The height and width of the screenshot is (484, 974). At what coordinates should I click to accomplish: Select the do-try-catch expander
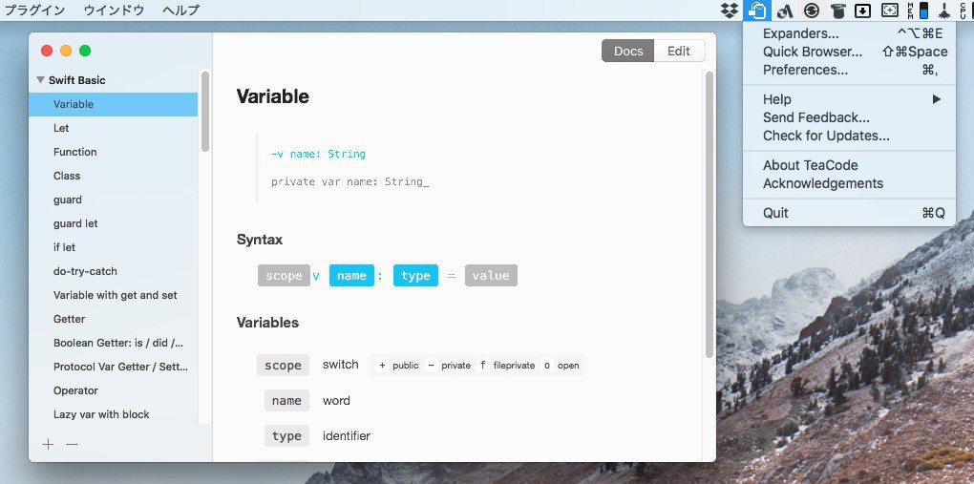point(113,271)
